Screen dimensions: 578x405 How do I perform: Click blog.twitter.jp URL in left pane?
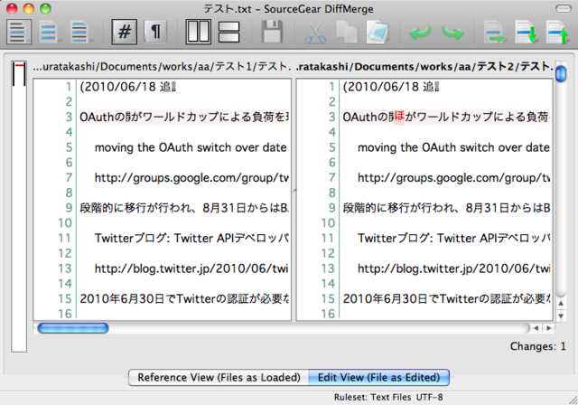191,268
